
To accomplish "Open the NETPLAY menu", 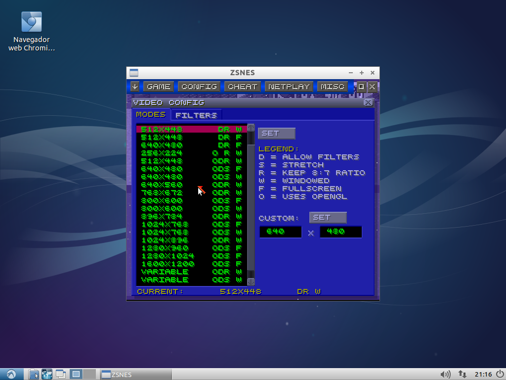I will click(x=289, y=87).
